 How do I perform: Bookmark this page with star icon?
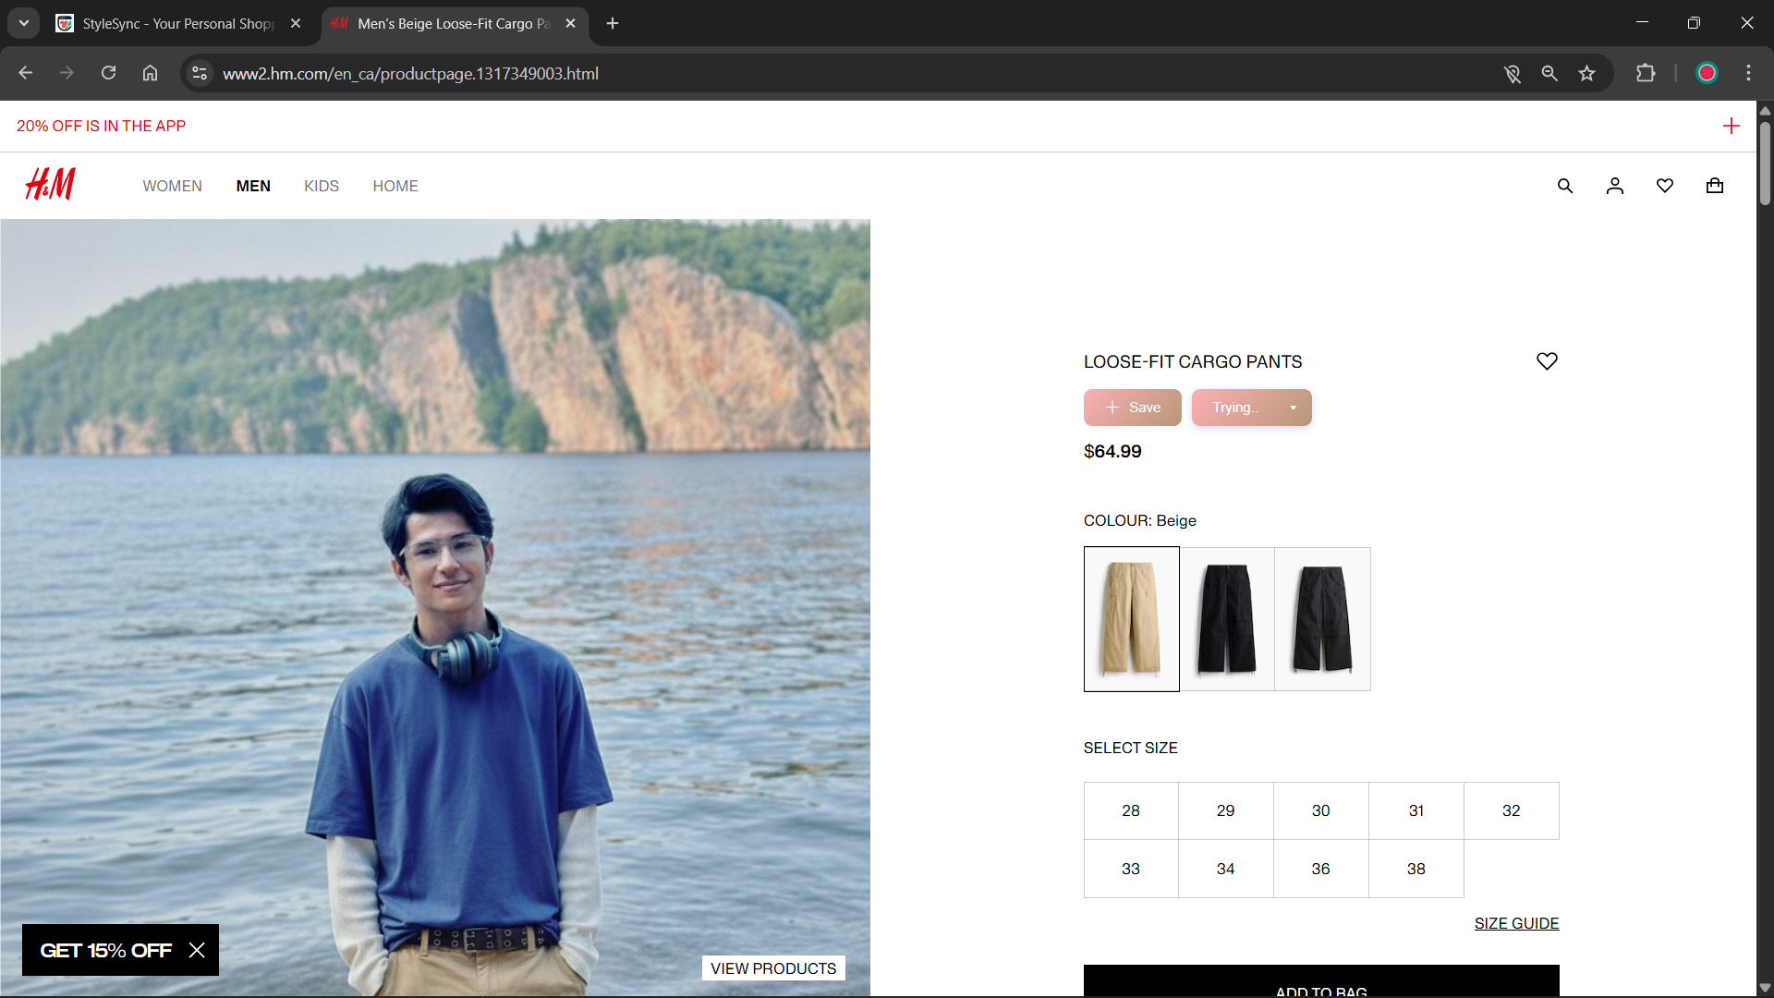click(1586, 74)
